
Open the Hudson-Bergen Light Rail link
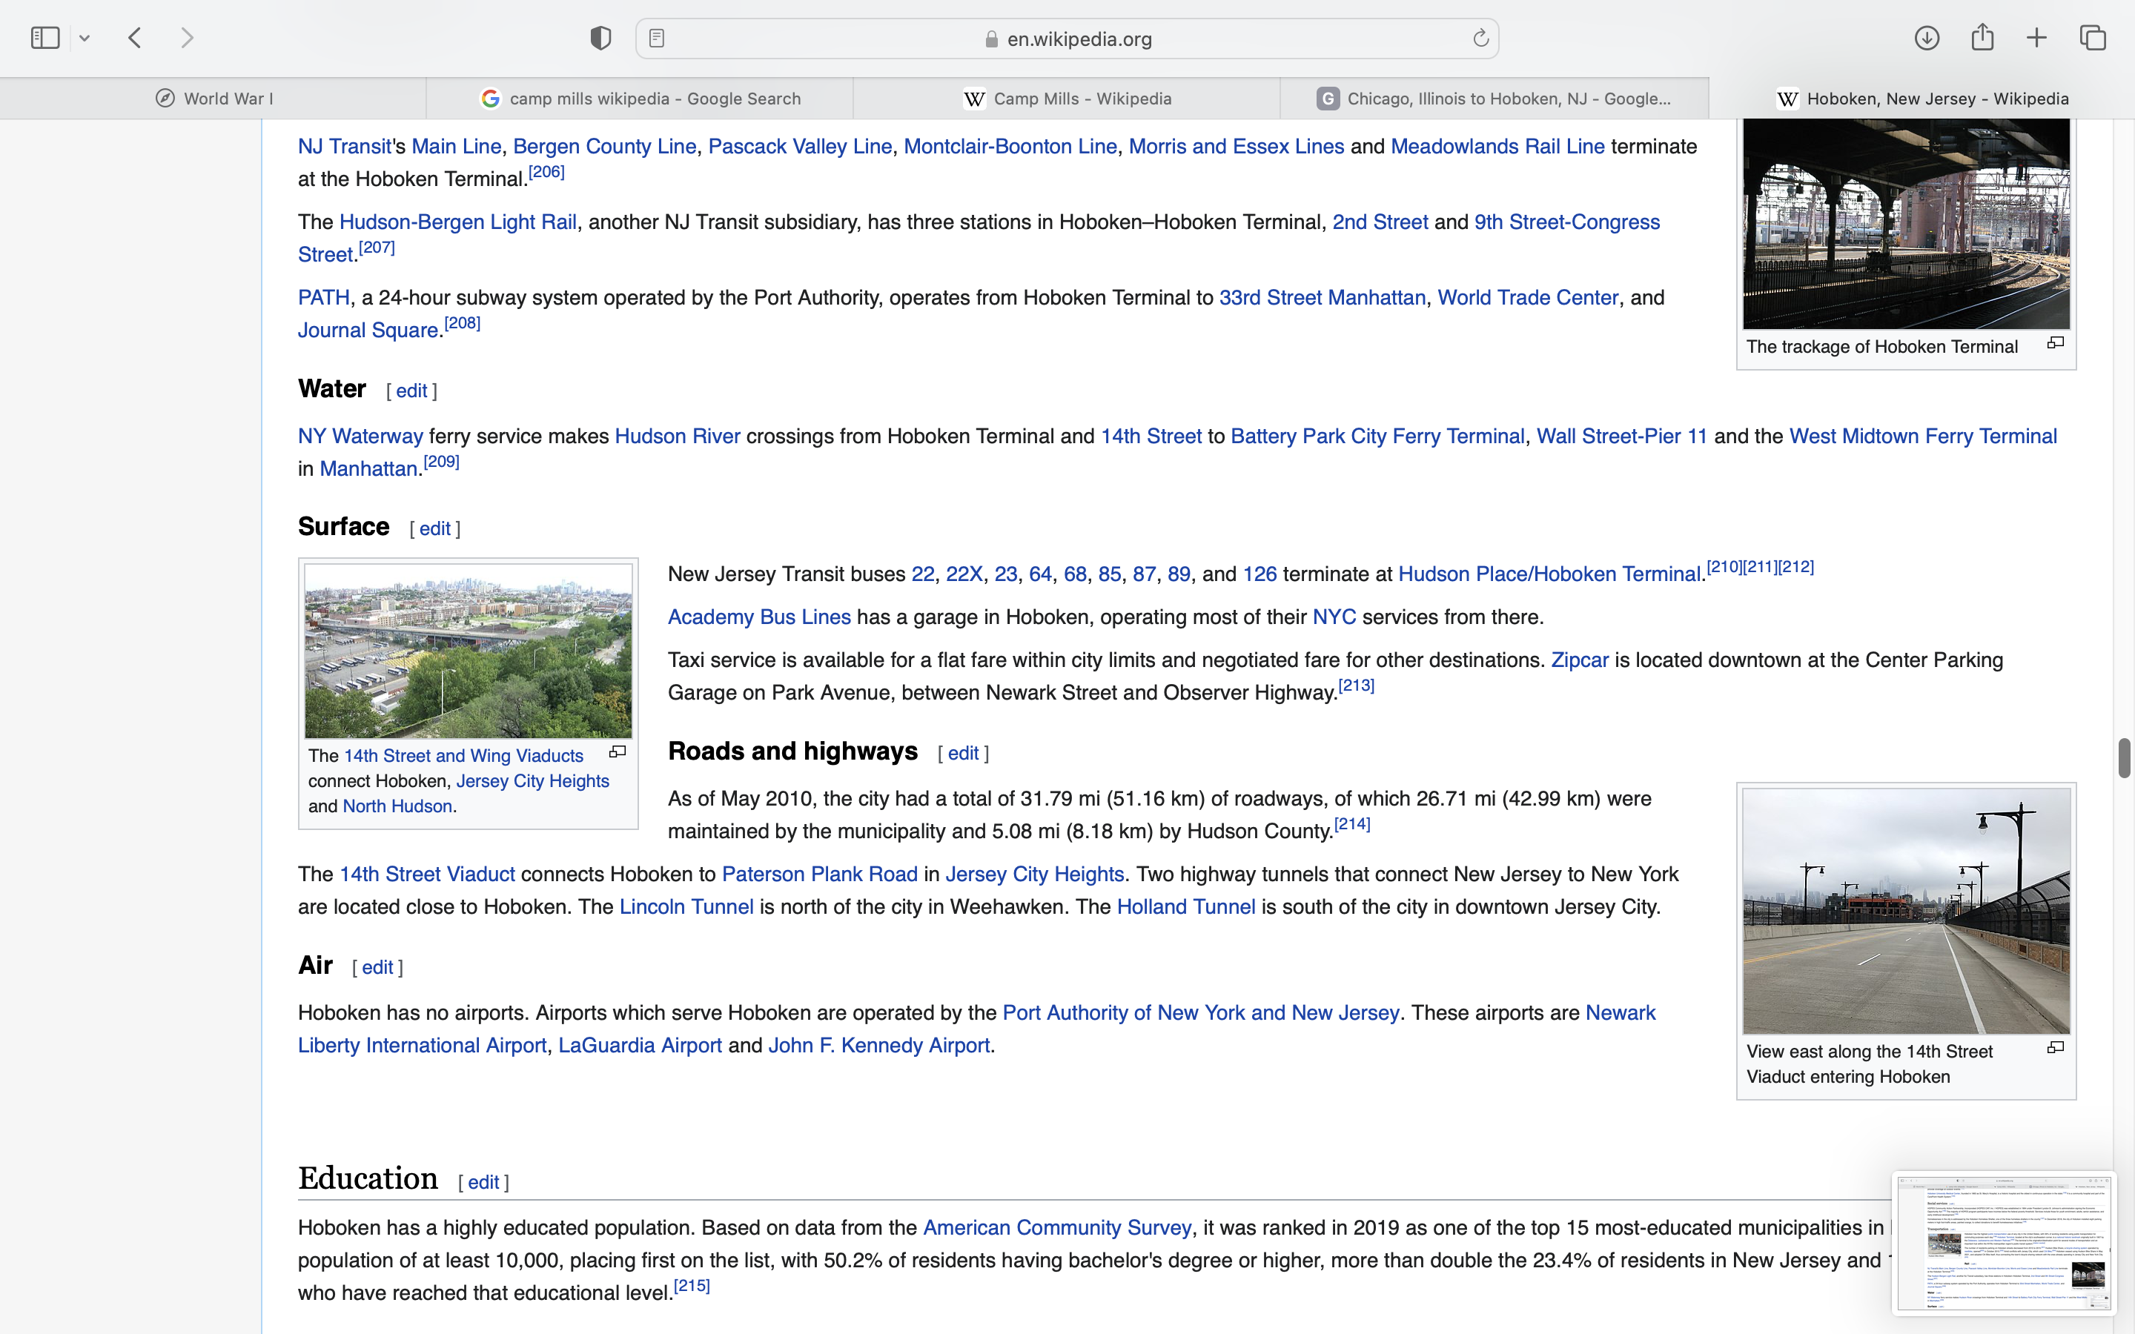457,222
